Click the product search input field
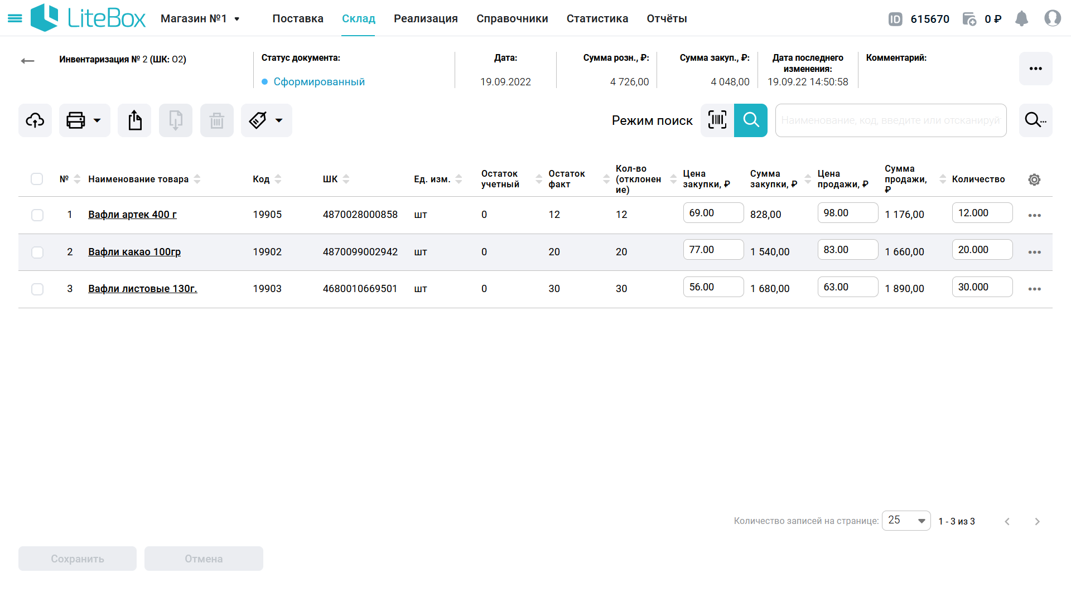Viewport: 1071px width, 602px height. 890,120
